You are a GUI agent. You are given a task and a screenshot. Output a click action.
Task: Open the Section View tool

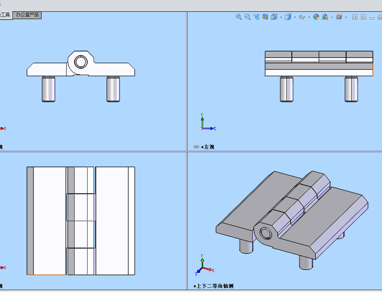coord(265,17)
